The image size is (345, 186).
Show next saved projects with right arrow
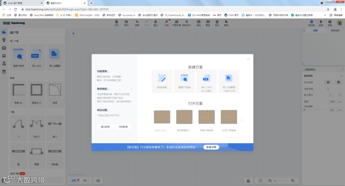pos(242,120)
